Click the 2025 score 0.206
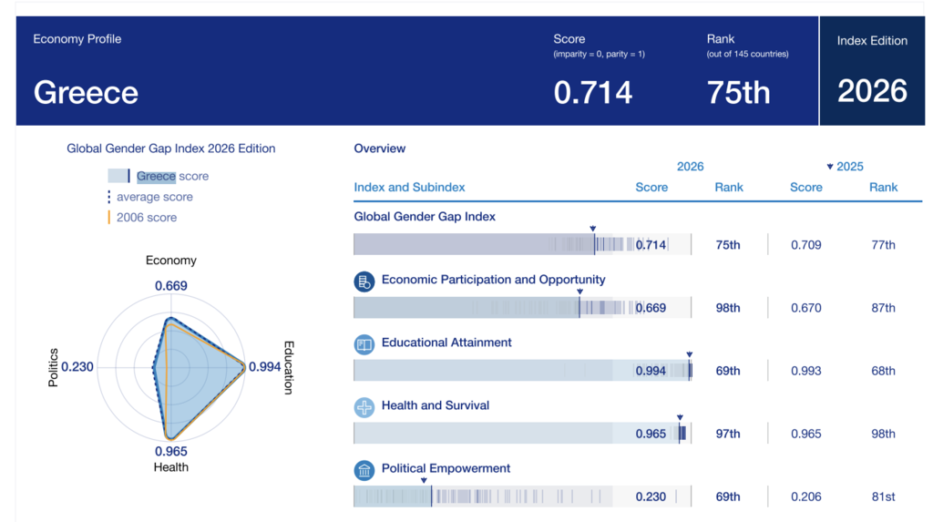 806,497
